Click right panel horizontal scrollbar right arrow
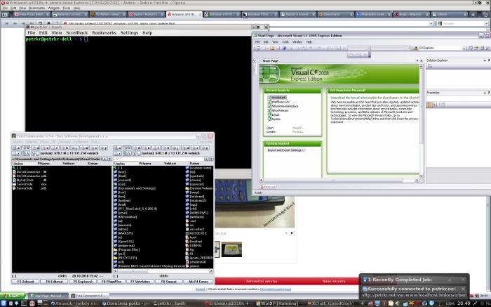 [x=210, y=270]
